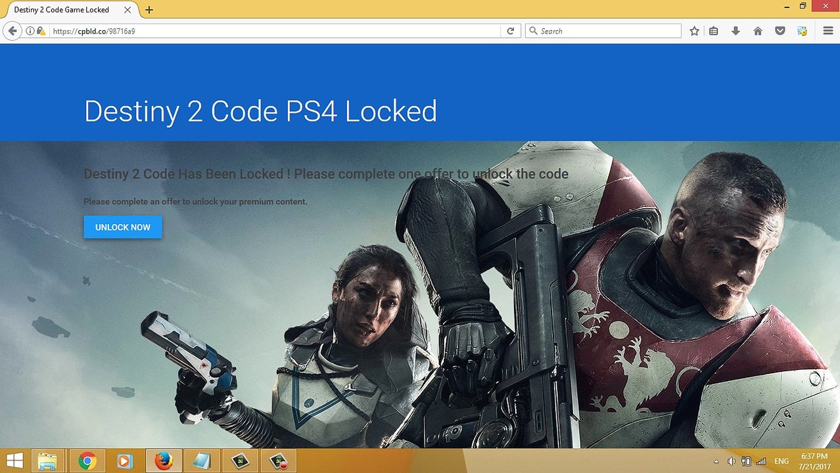Open site information icon in address bar
The width and height of the screenshot is (840, 473).
point(30,31)
